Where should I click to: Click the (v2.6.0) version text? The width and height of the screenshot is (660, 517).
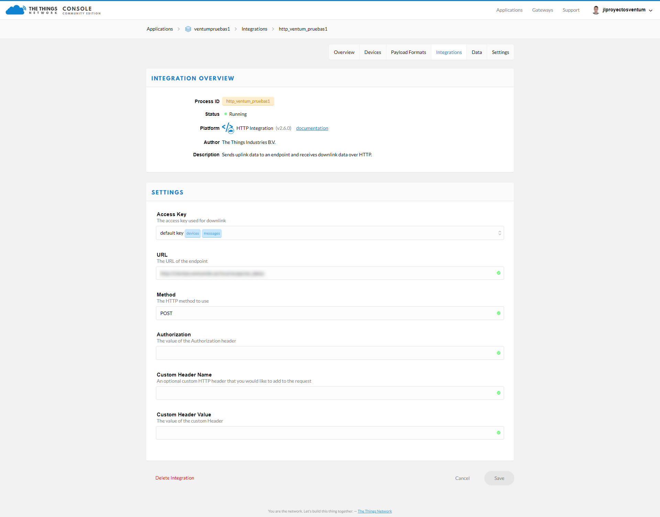coord(283,128)
